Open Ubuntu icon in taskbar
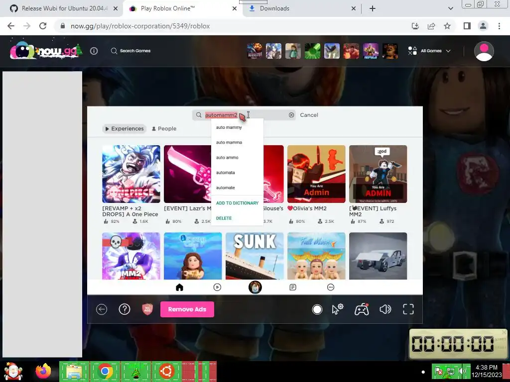Screen dimensions: 510x382 pyautogui.click(x=166, y=371)
